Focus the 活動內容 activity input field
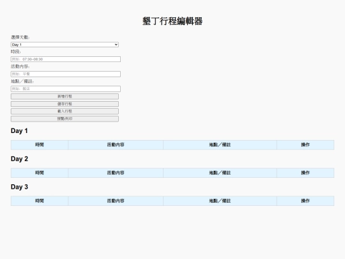This screenshot has width=345, height=259. pyautogui.click(x=66, y=74)
